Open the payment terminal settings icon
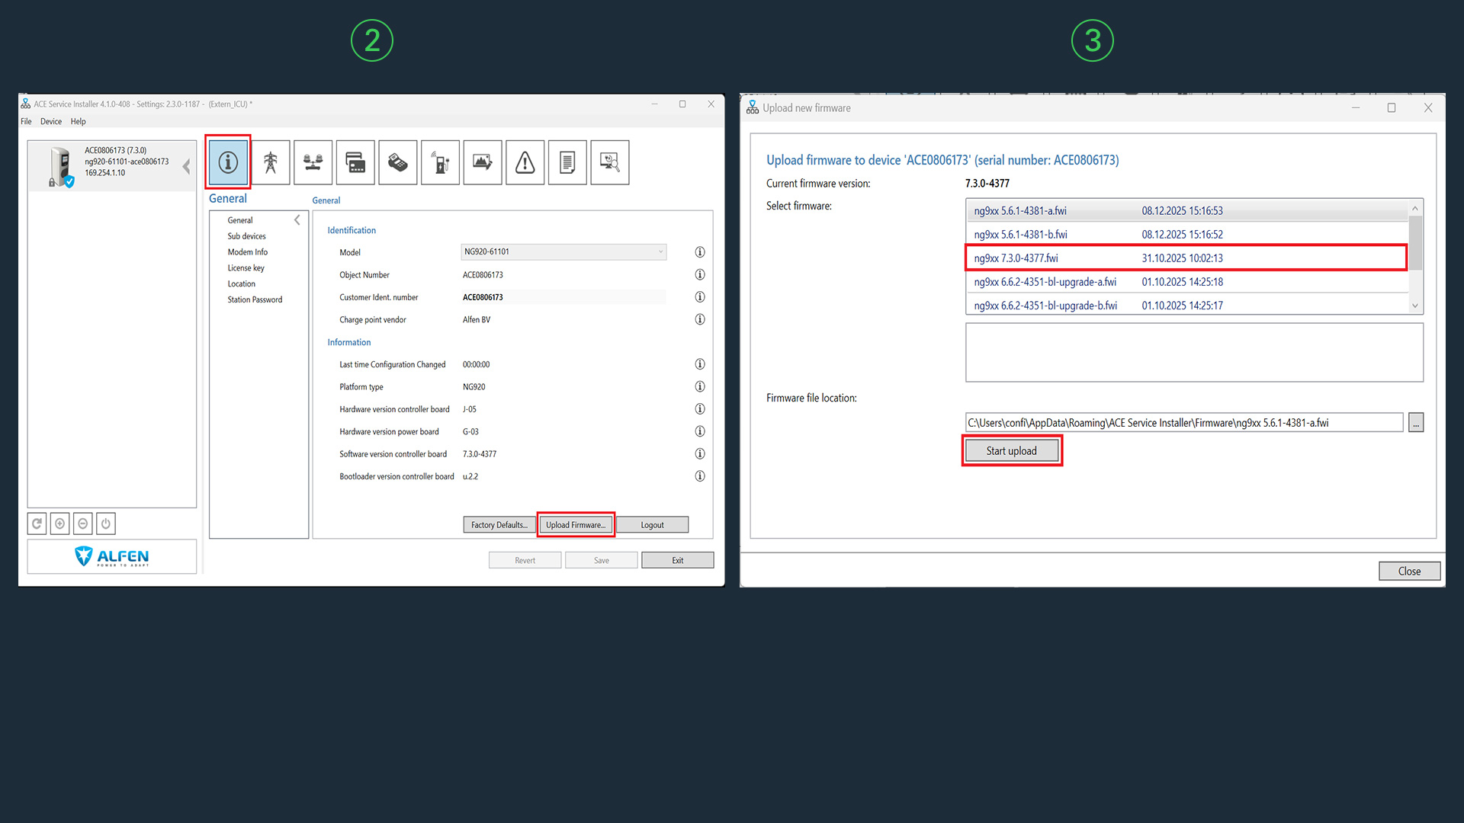This screenshot has height=823, width=1464. (x=398, y=162)
